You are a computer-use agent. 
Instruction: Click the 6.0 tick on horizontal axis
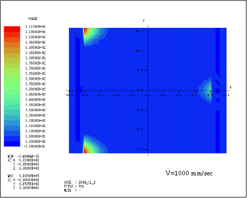(x=194, y=95)
